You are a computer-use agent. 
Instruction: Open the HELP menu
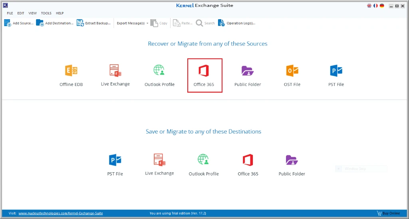tap(60, 13)
